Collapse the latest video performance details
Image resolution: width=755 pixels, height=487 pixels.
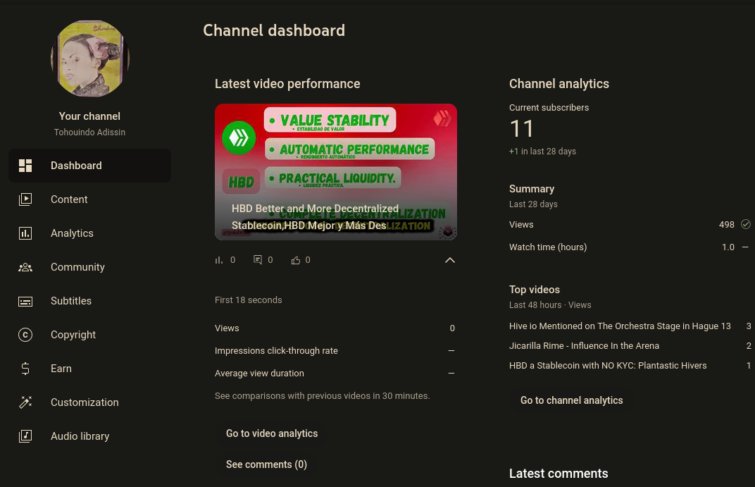click(450, 260)
